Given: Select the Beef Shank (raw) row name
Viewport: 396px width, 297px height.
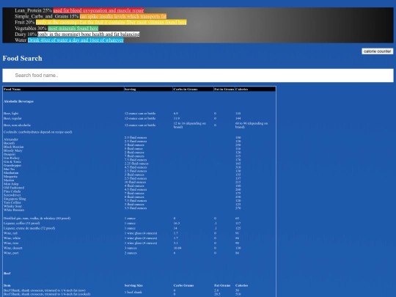Looking at the screenshot, I should point(45,290).
